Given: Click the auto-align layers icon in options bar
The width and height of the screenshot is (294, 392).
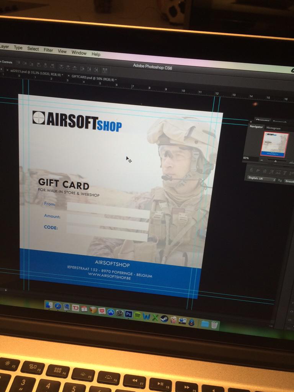Looking at the screenshot, I should coord(105,70).
